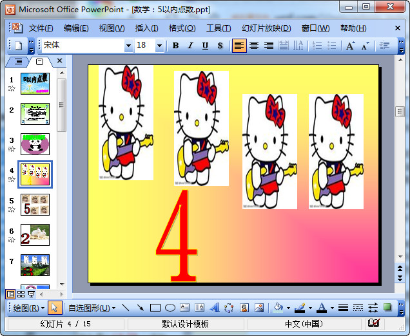Open the 窗口(W) menu
The image size is (410, 336).
pos(315,28)
